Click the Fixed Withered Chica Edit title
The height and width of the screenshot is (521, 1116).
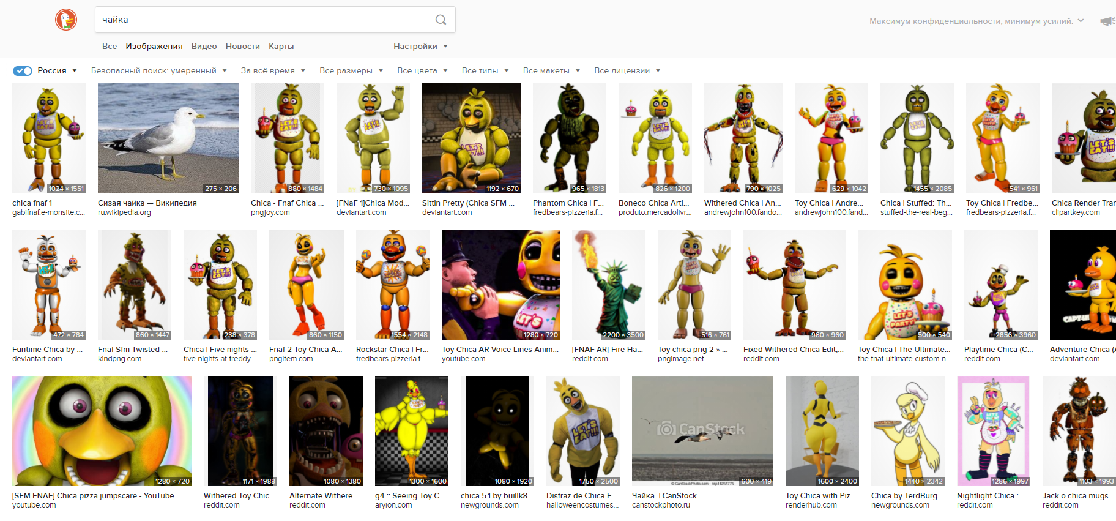click(x=794, y=349)
